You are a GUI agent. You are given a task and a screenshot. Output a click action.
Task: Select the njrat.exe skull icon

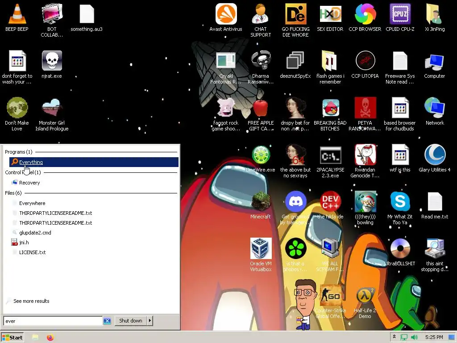tap(52, 64)
